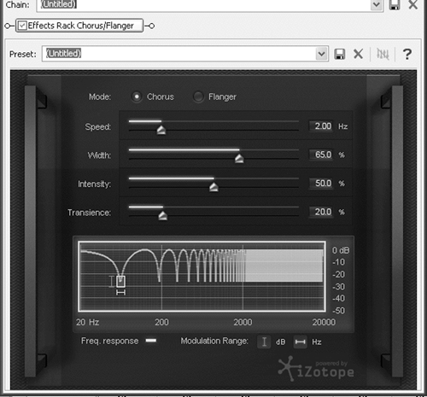Click the modulation box in frequency graph
The width and height of the screenshot is (427, 397).
click(120, 281)
